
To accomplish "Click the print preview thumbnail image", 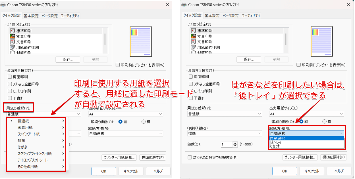I will 141,41.
